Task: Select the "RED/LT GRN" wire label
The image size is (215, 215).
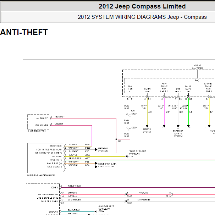Action: (75, 158)
